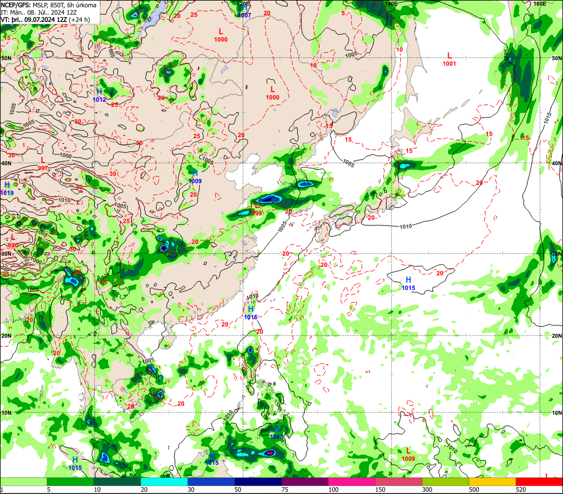
Task: Select the IT initialization time line
Action: pyautogui.click(x=38, y=12)
